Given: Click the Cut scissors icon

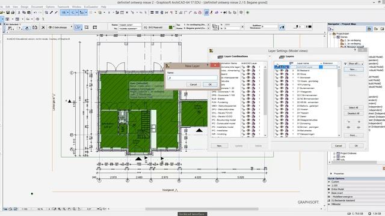Looking at the screenshot, I should click(x=19, y=13).
